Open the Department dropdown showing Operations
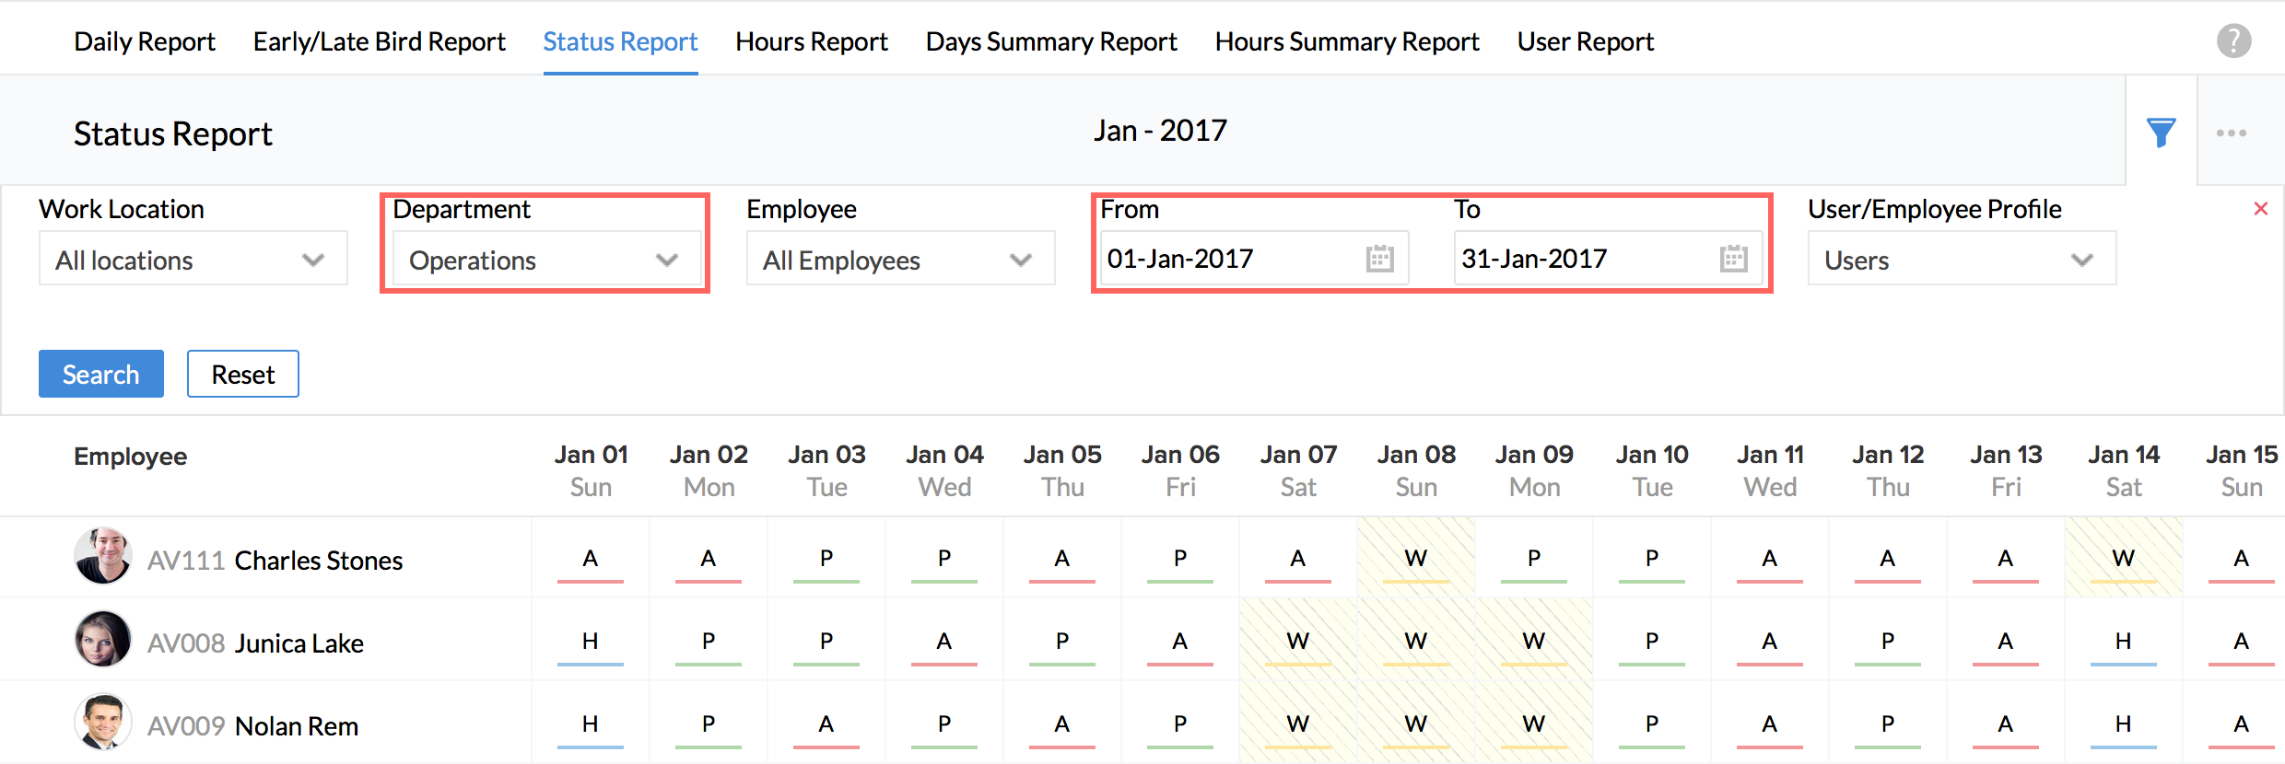The width and height of the screenshot is (2285, 764). point(544,260)
